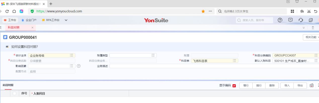
Task: Uncheck the 显示编码 checkbox
Action: point(234,86)
